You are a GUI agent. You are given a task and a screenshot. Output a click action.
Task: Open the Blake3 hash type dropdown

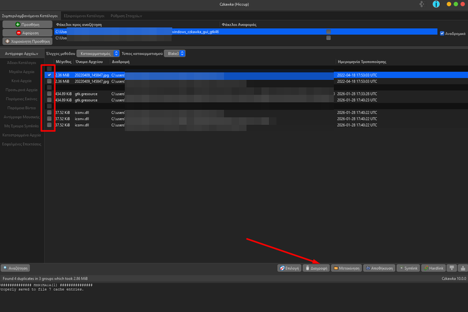point(174,54)
